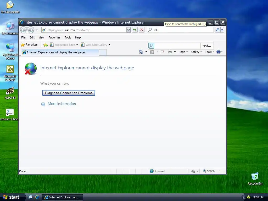
Task: Click Add to Favorites Bar star icon
Action: point(46,45)
